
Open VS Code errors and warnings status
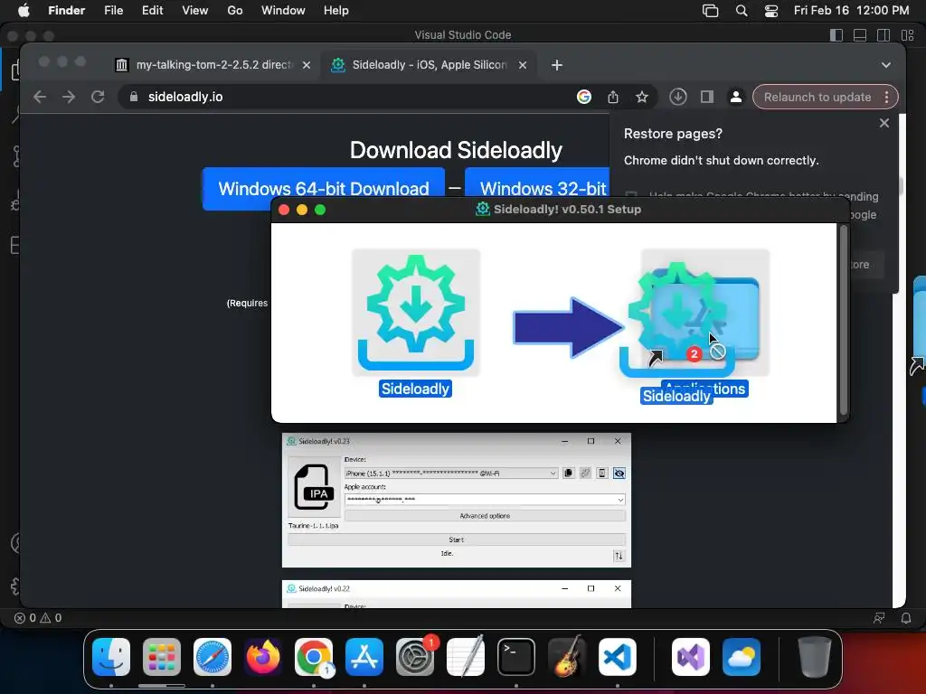coord(38,618)
